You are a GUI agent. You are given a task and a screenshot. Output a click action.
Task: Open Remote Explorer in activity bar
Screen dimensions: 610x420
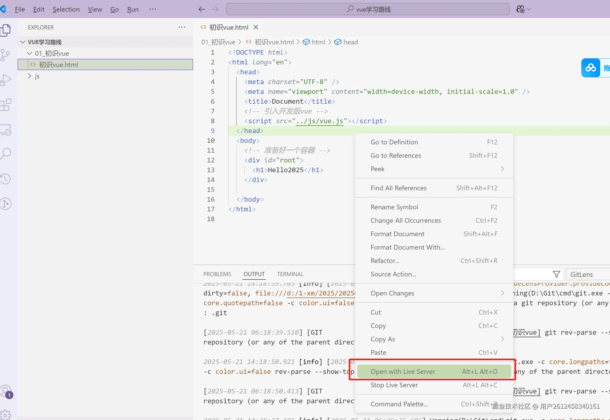coord(5,130)
